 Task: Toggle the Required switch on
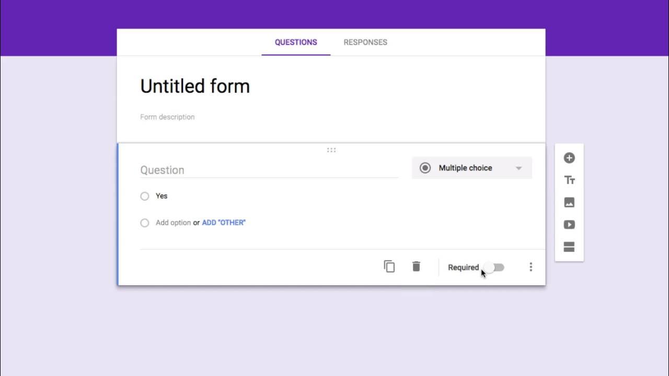coord(494,267)
